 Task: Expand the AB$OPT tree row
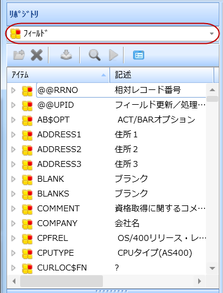[14, 120]
